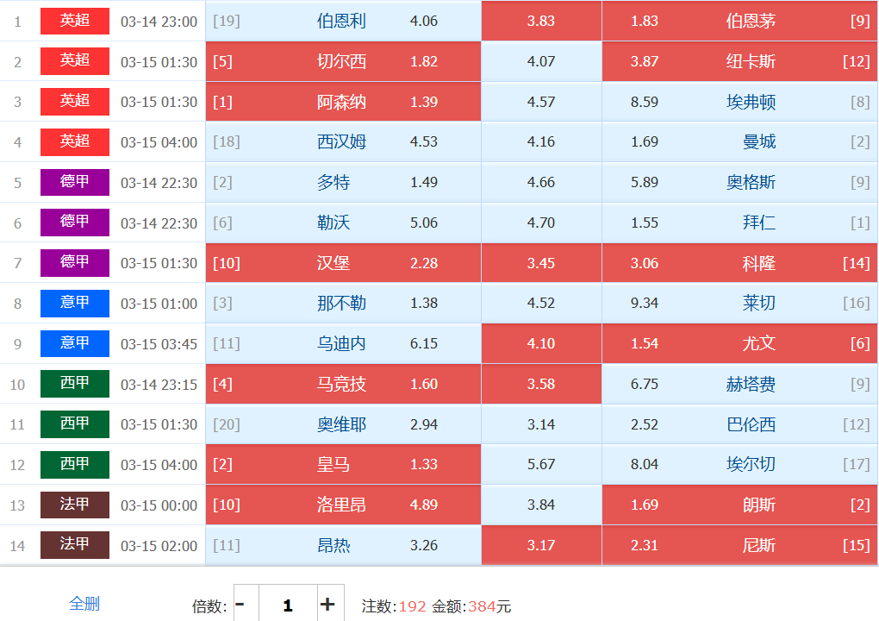Screen dimensions: 879x621
Task: Select 昂热 home win at 3.26
Action: point(343,546)
